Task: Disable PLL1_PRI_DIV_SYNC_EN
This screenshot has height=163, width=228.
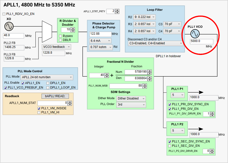Action: coord(169,105)
